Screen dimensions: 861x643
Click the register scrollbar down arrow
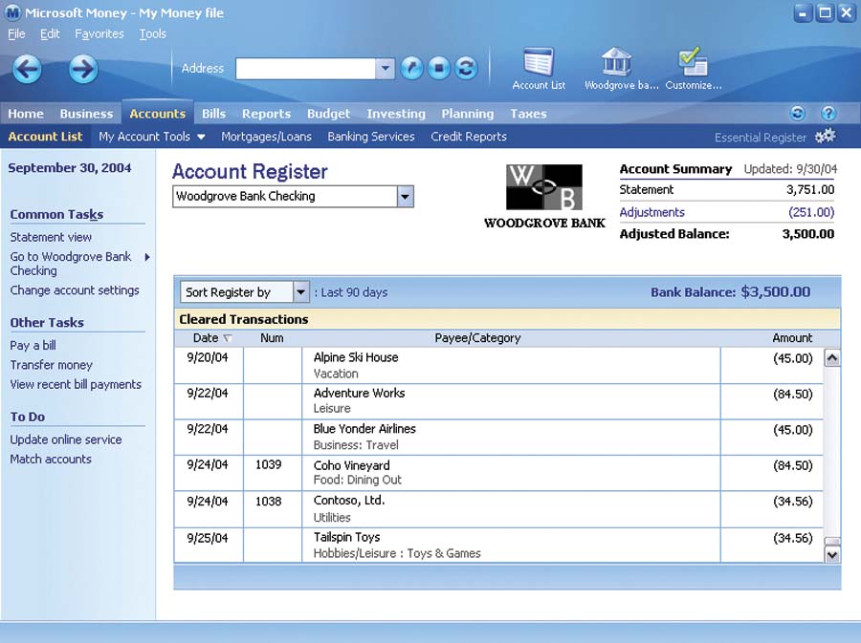pyautogui.click(x=832, y=555)
